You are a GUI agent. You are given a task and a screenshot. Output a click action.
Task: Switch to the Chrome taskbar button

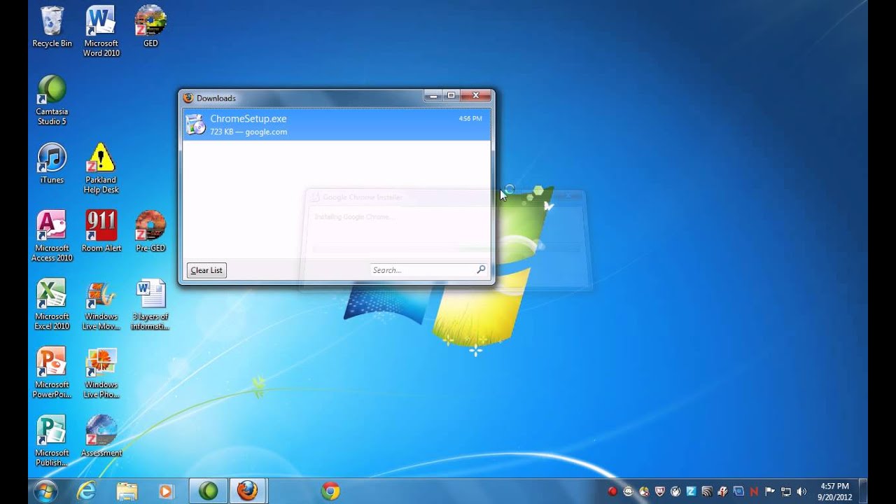pyautogui.click(x=330, y=491)
